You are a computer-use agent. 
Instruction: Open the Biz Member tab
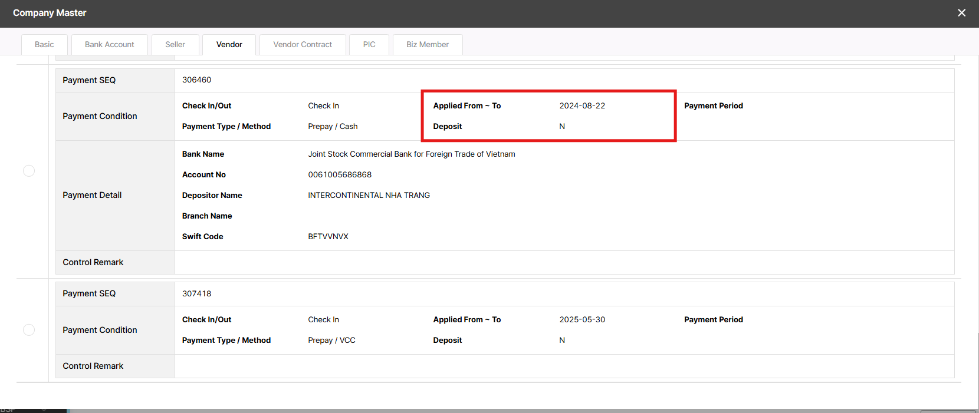point(428,45)
